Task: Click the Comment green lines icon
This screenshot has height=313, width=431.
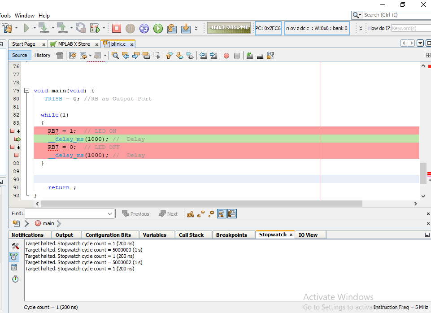Action: click(x=249, y=56)
